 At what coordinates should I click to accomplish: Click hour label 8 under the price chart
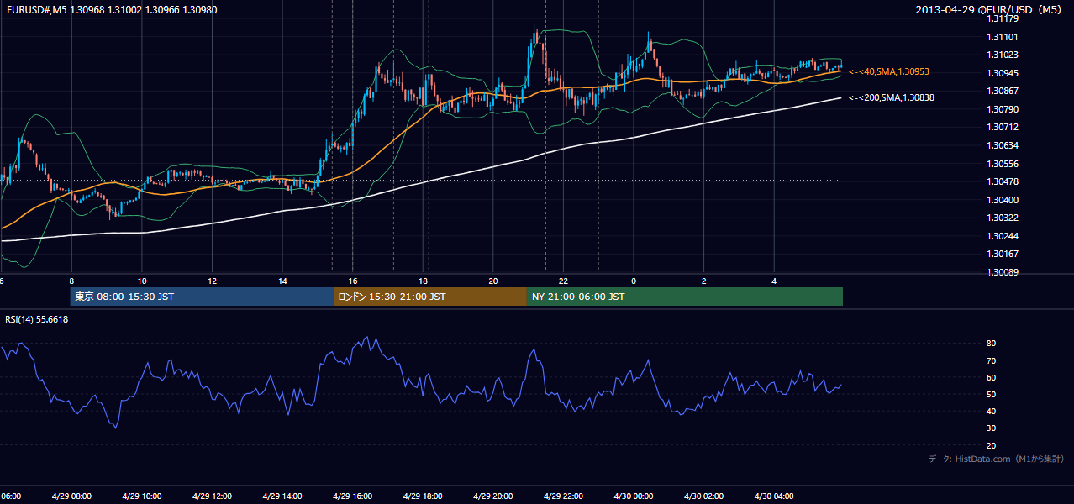pos(71,281)
